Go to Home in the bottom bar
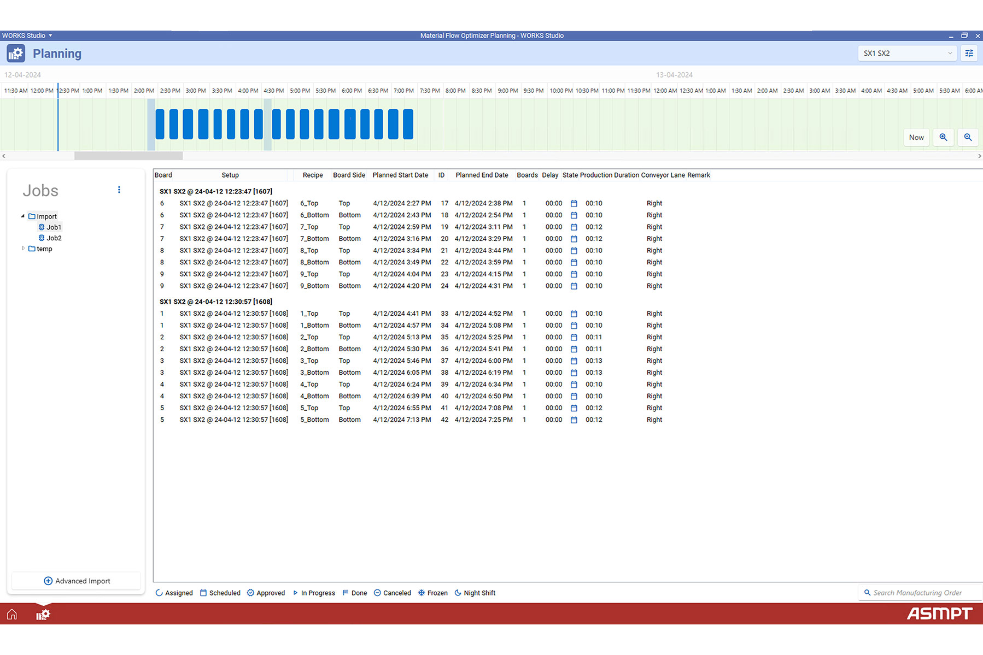This screenshot has height=655, width=983. pos(12,615)
